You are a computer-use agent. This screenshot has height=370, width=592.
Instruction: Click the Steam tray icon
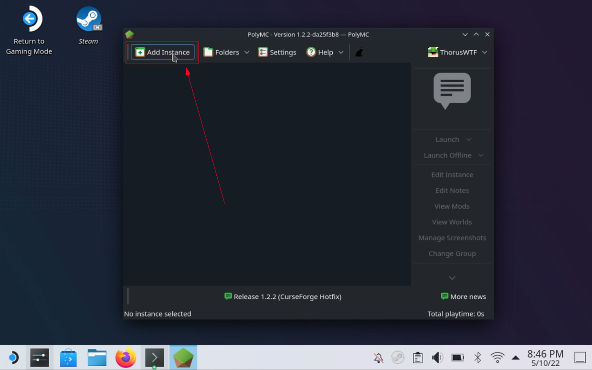pos(398,358)
